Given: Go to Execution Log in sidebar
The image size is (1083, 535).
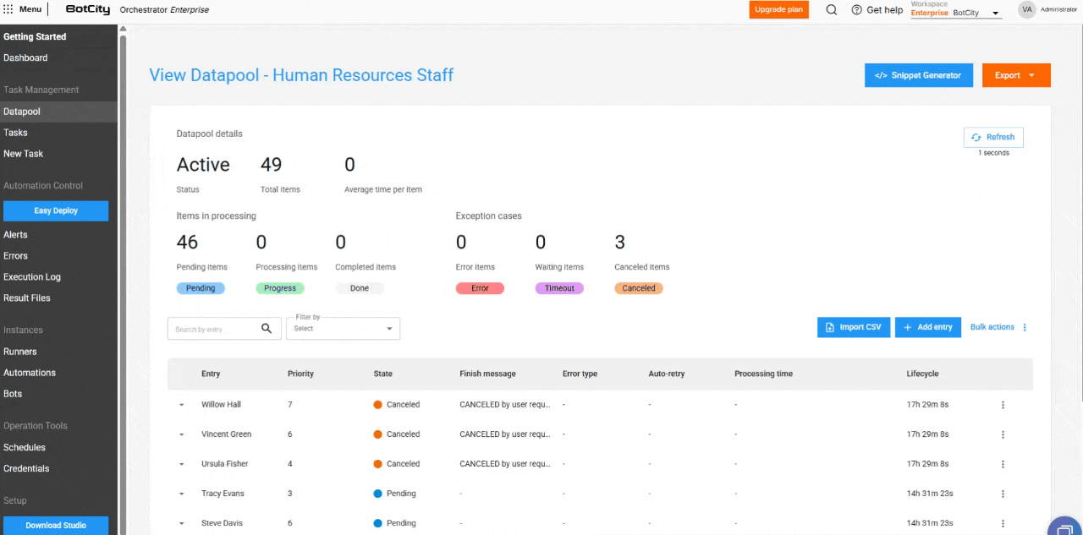Looking at the screenshot, I should 32,276.
